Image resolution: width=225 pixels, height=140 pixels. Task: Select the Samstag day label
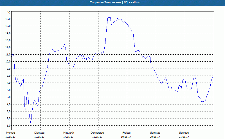[x=155, y=133]
